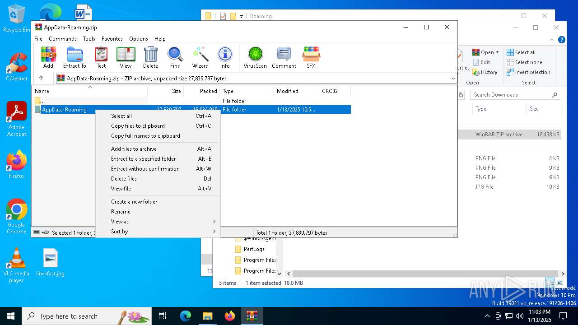The width and height of the screenshot is (578, 325).
Task: Click the Test archive icon
Action: [101, 57]
